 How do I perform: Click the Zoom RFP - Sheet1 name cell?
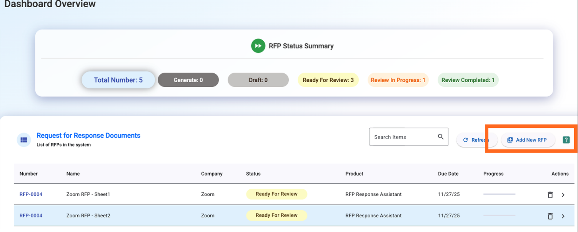pyautogui.click(x=88, y=194)
